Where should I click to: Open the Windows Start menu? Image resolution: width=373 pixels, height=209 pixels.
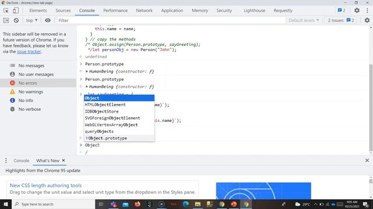6,204
